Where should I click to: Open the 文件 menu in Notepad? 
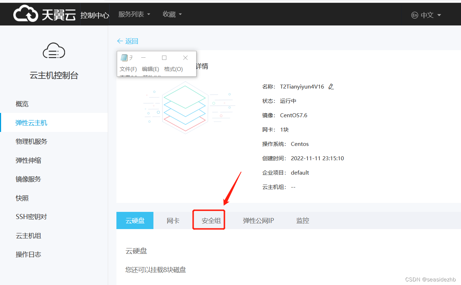(128, 69)
